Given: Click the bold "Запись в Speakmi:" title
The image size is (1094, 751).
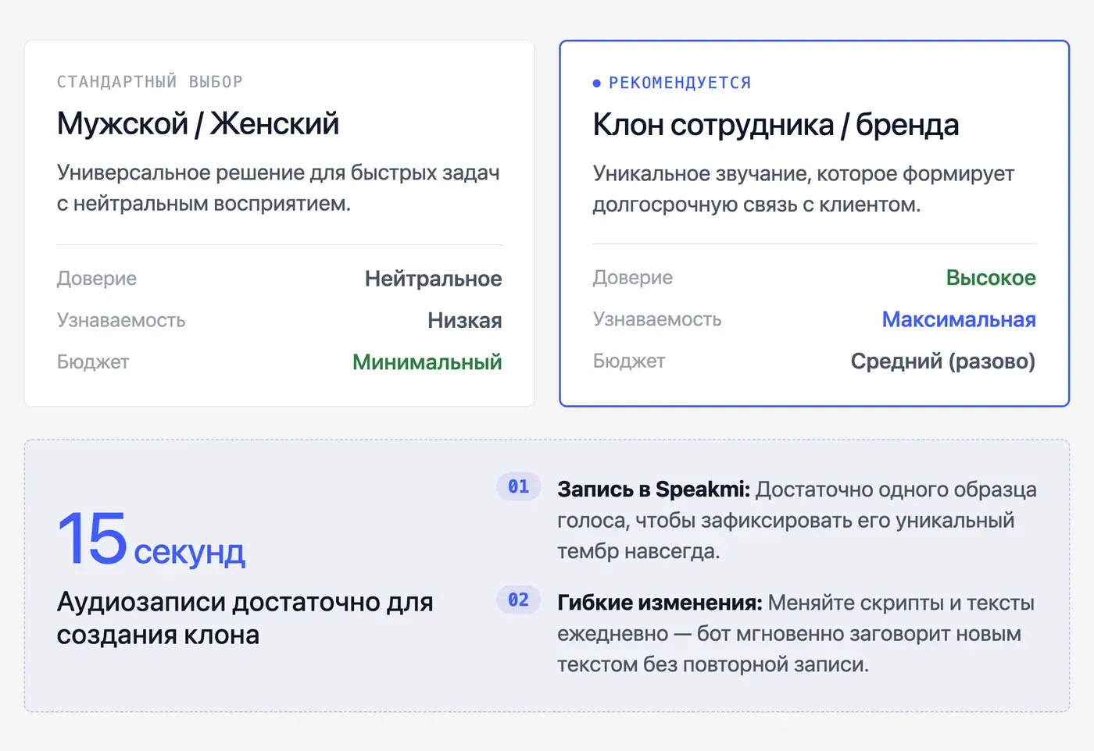Looking at the screenshot, I should click(653, 489).
